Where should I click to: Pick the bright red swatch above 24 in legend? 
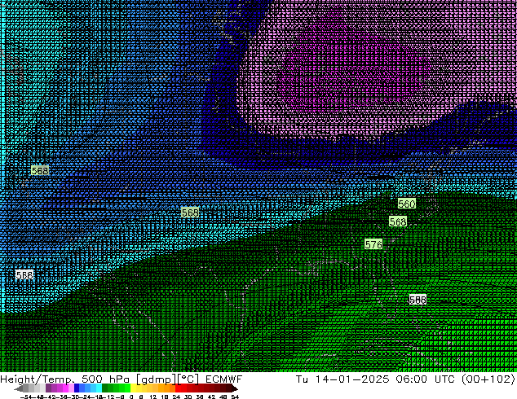point(179,388)
